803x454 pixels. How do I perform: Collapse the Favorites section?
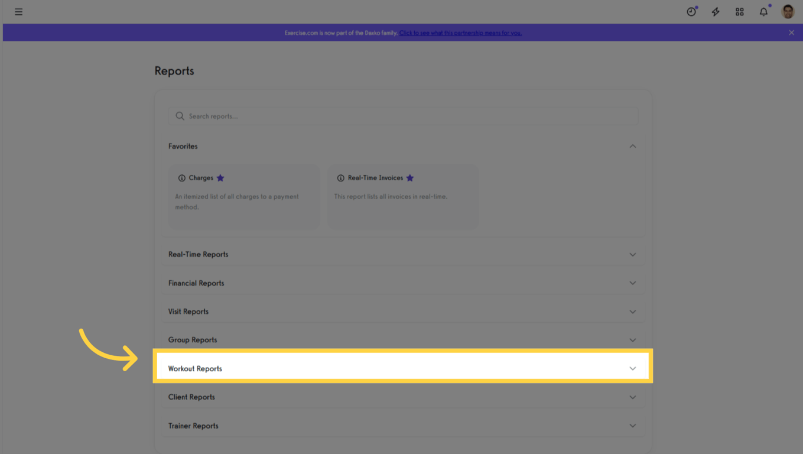632,146
